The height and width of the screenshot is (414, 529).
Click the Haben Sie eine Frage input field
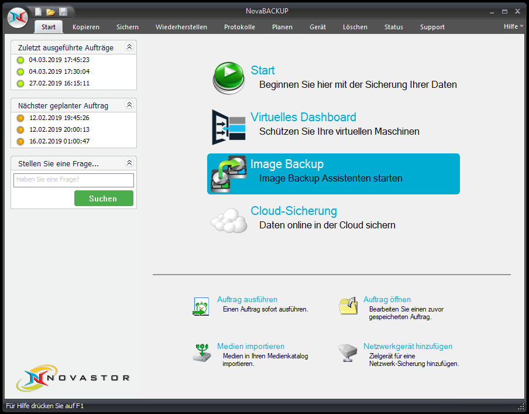[74, 180]
